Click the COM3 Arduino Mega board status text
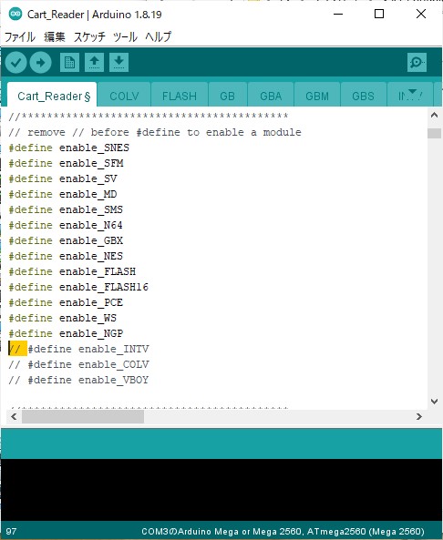443x540 pixels. 283,532
